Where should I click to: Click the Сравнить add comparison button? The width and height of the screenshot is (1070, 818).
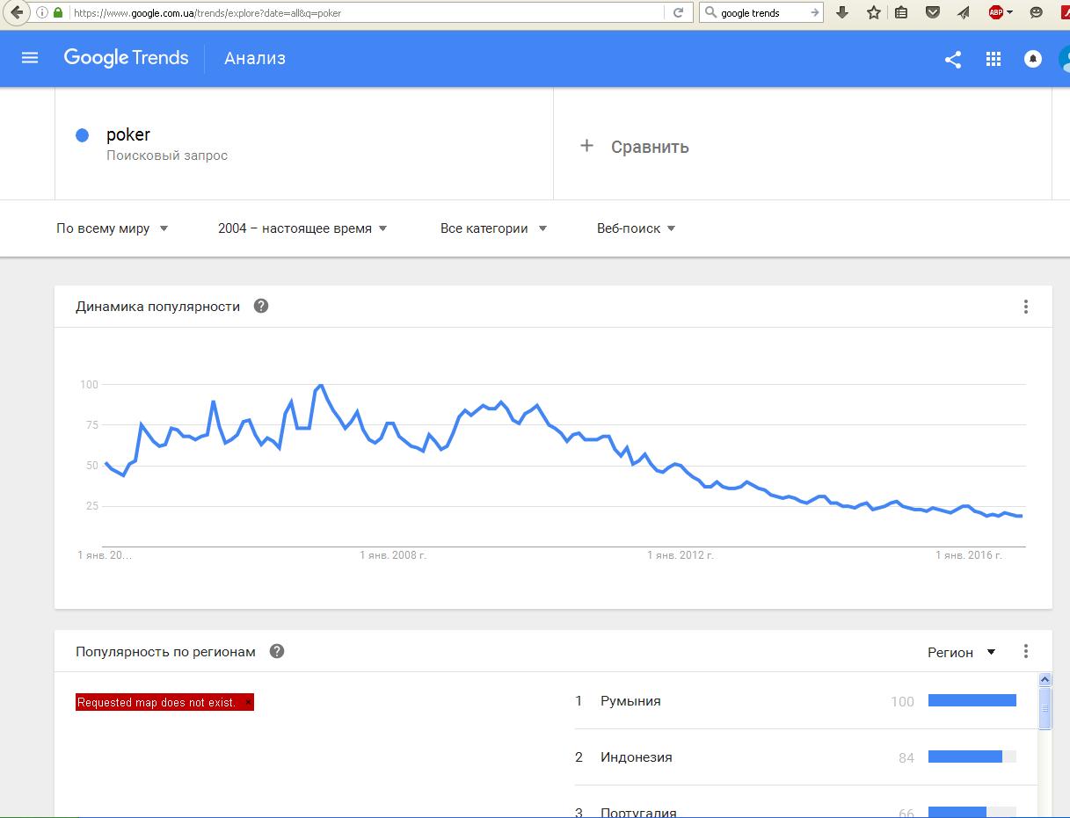coord(635,147)
